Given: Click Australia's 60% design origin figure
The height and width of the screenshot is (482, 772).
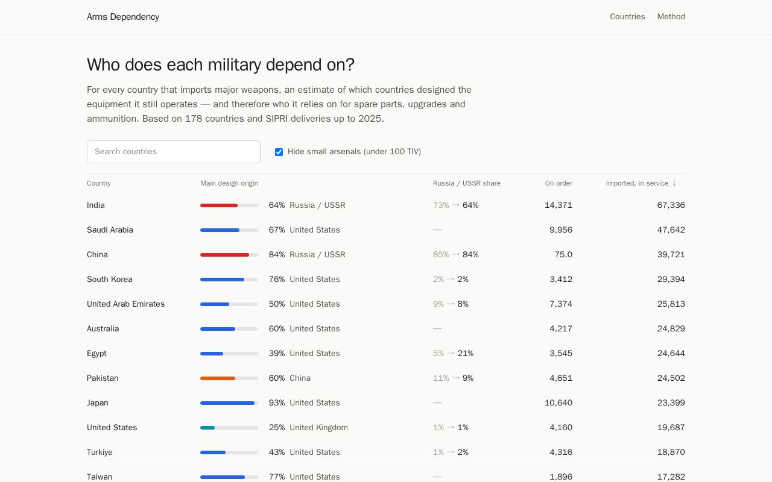Looking at the screenshot, I should pyautogui.click(x=277, y=329).
